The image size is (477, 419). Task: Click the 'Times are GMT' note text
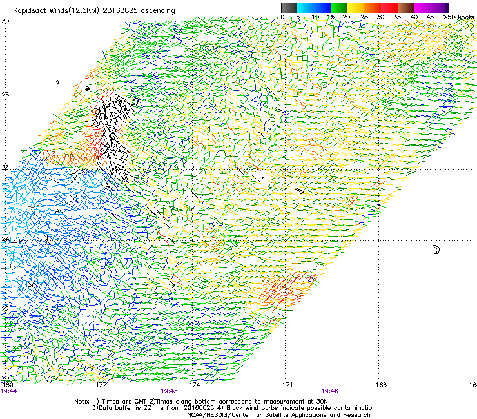click(124, 402)
